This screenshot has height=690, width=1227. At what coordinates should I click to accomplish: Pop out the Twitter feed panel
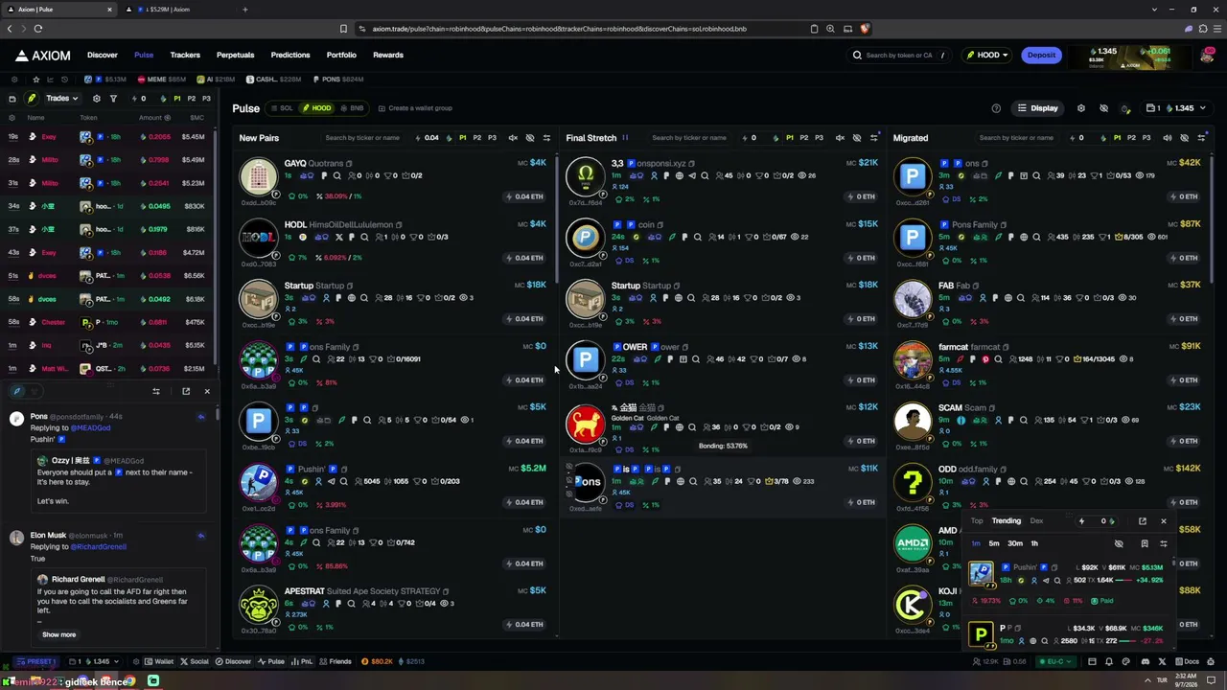186,391
